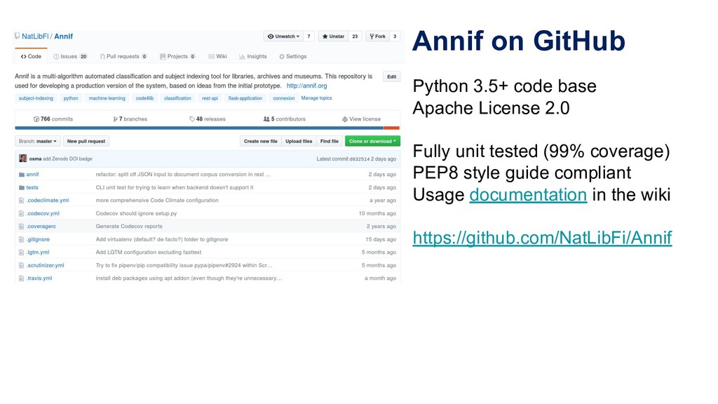The image size is (718, 404).
Task: Switch to the Settings tab
Action: (x=293, y=56)
